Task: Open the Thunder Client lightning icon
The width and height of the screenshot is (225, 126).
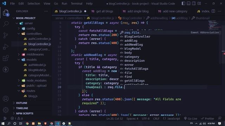Action: click(6, 70)
